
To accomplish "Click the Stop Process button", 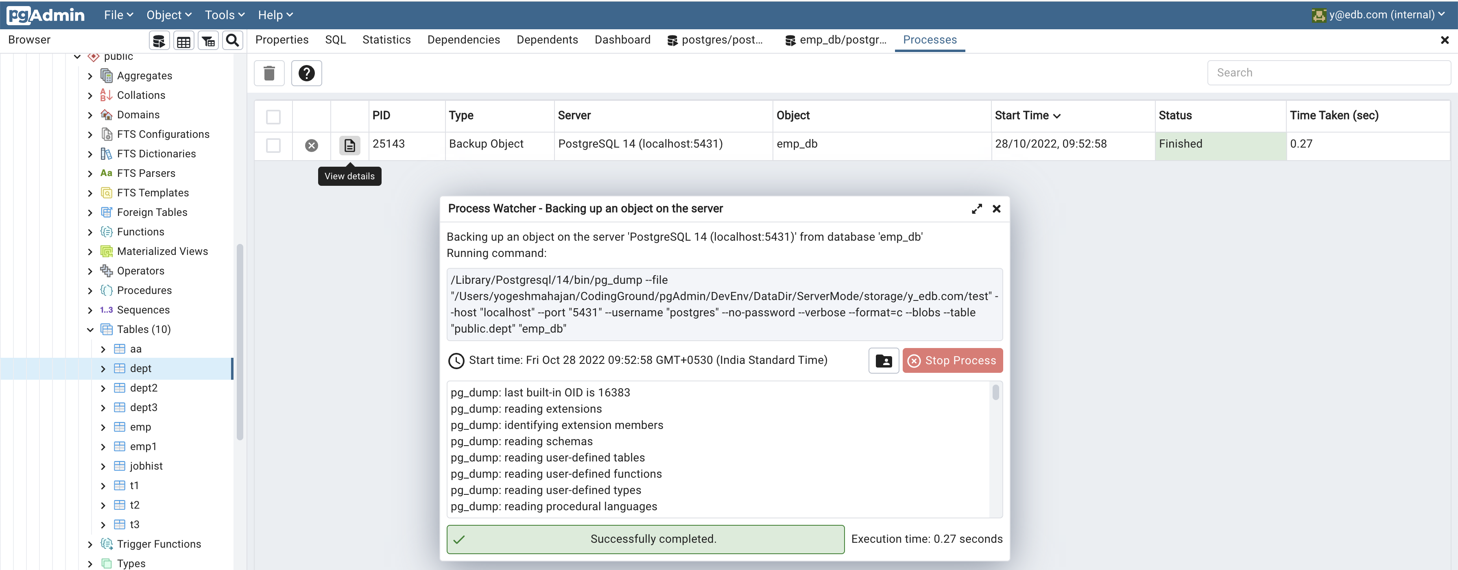I will coord(953,360).
